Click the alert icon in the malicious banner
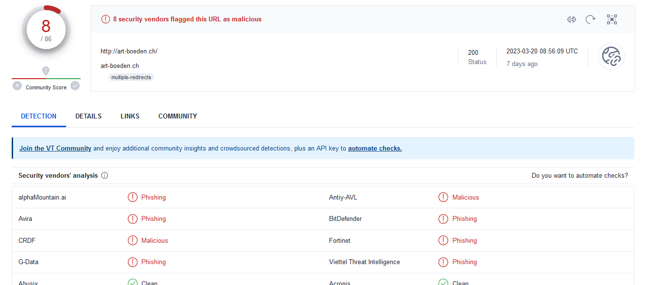646x285 pixels. 105,19
